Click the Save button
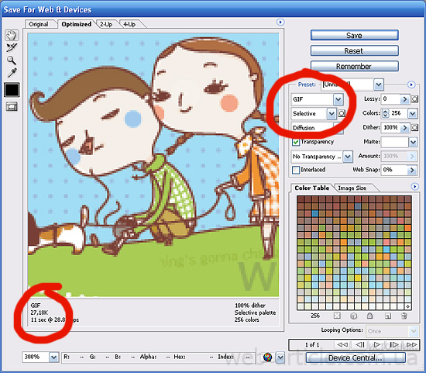426x373 pixels. tap(354, 36)
